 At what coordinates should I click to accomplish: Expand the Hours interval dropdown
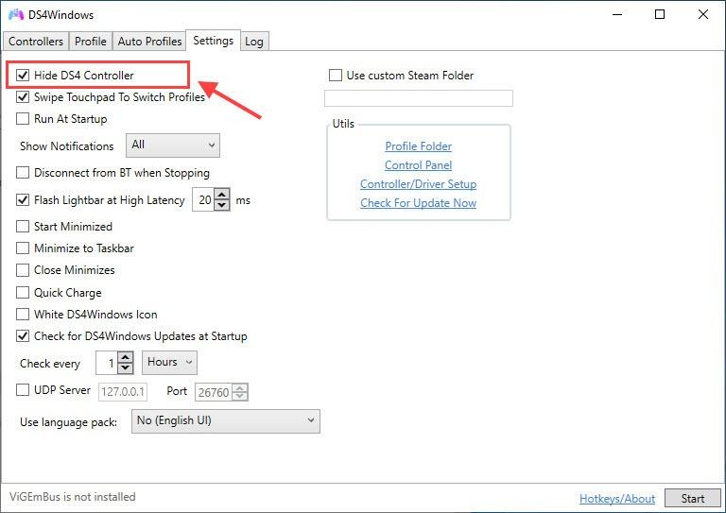[x=169, y=363]
